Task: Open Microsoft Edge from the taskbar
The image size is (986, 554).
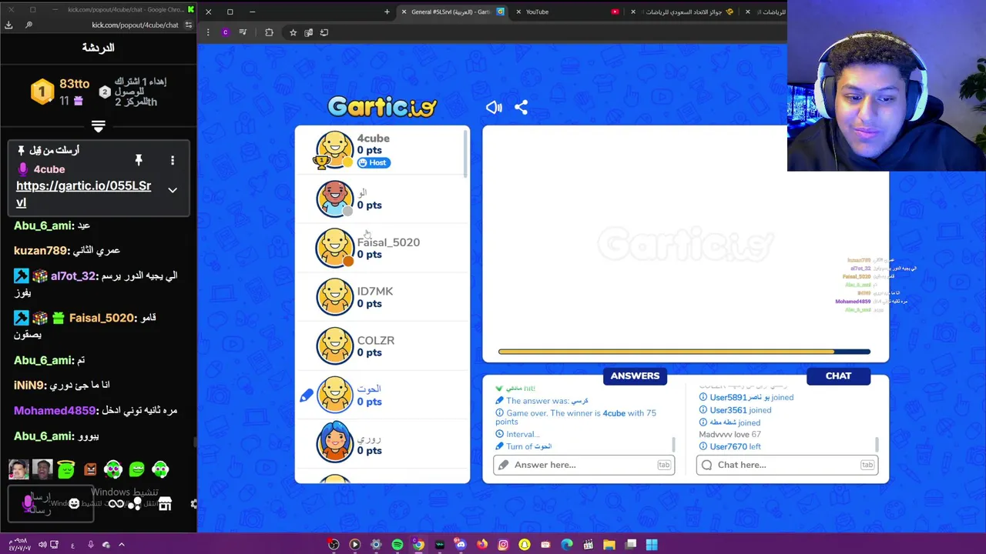Action: coord(567,545)
